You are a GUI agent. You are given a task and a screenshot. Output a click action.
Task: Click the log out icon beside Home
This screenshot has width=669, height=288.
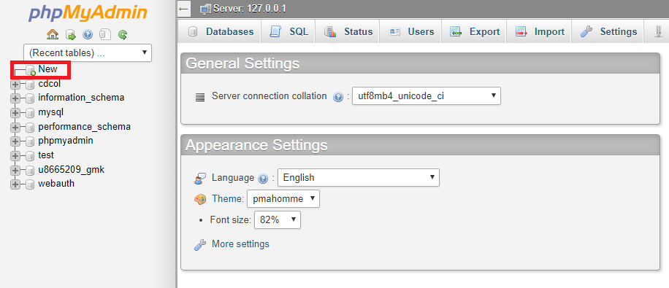(x=70, y=34)
